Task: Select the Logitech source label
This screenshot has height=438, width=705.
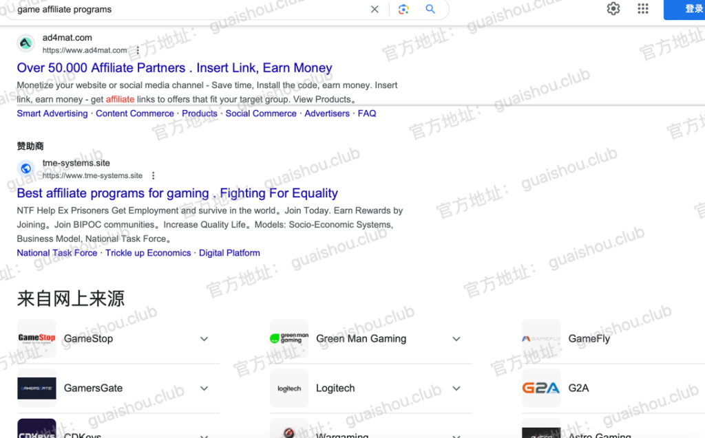Action: point(335,388)
